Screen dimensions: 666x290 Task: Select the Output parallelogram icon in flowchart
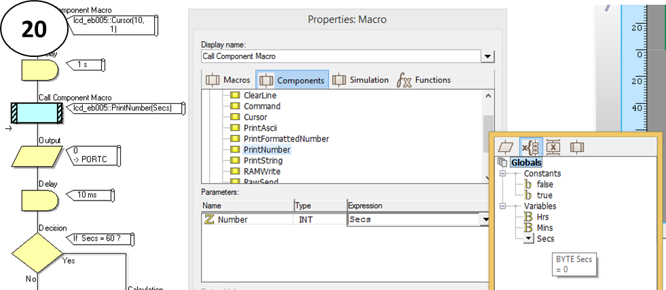37,156
